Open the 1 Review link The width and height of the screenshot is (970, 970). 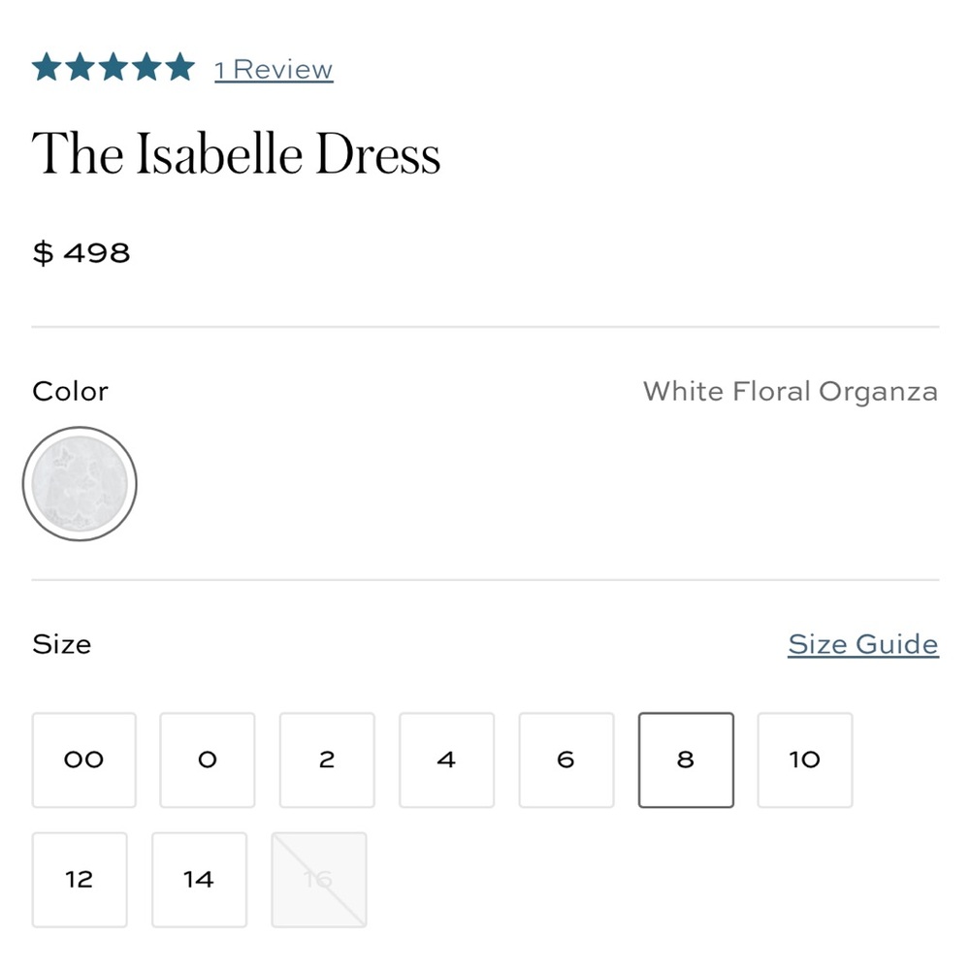click(273, 68)
